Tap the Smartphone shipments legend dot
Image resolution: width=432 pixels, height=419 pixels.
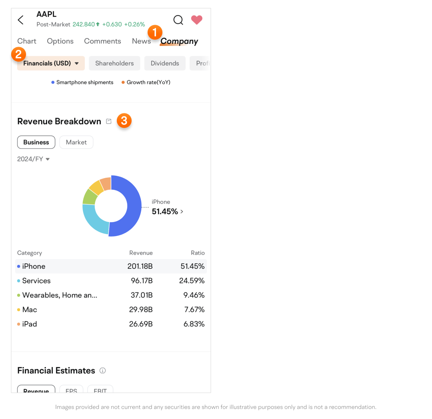pos(53,83)
